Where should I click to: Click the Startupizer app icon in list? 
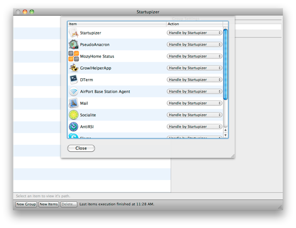[74, 33]
